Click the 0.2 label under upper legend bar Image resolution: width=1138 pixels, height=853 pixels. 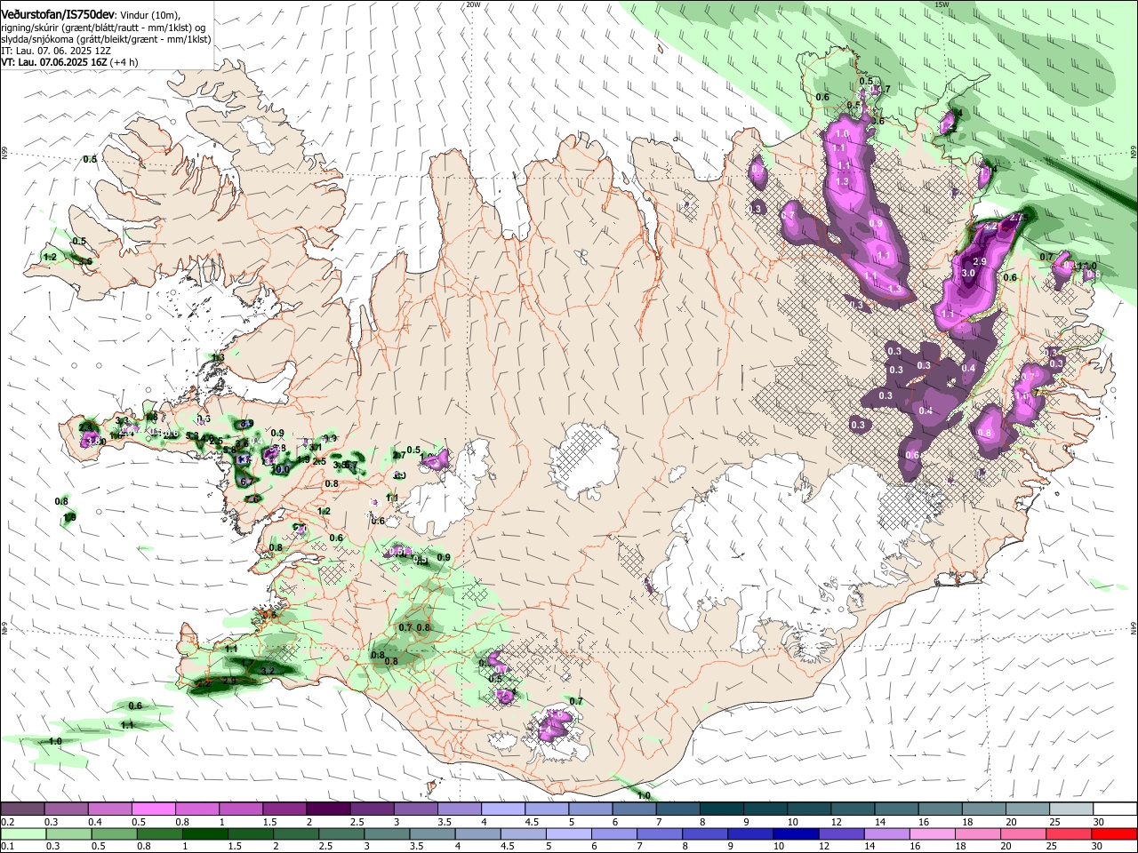point(7,822)
